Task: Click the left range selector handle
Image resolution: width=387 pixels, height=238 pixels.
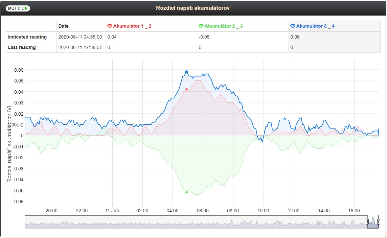Action: 367,222
